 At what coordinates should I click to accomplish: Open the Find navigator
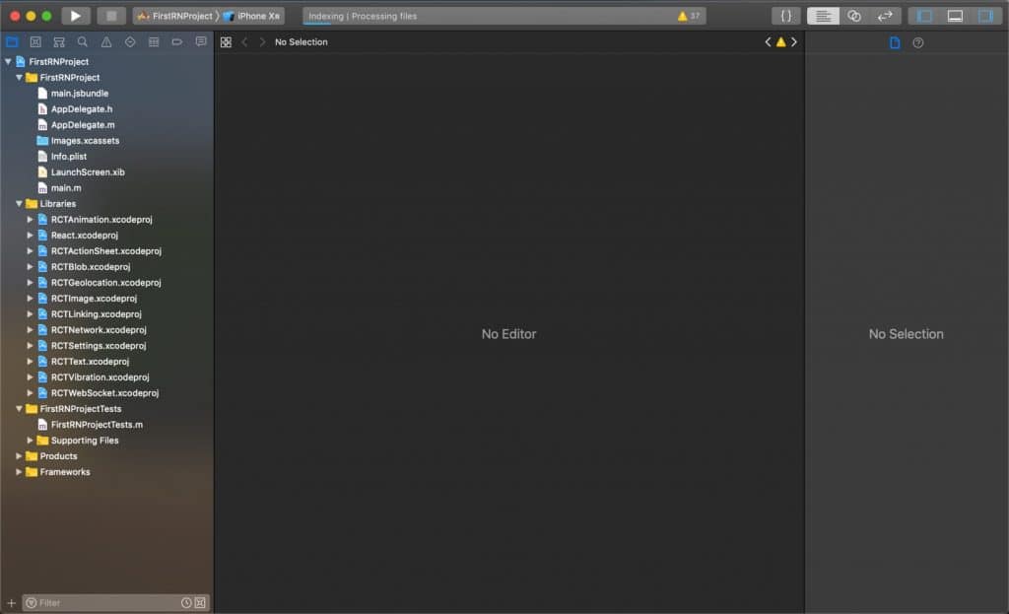83,41
